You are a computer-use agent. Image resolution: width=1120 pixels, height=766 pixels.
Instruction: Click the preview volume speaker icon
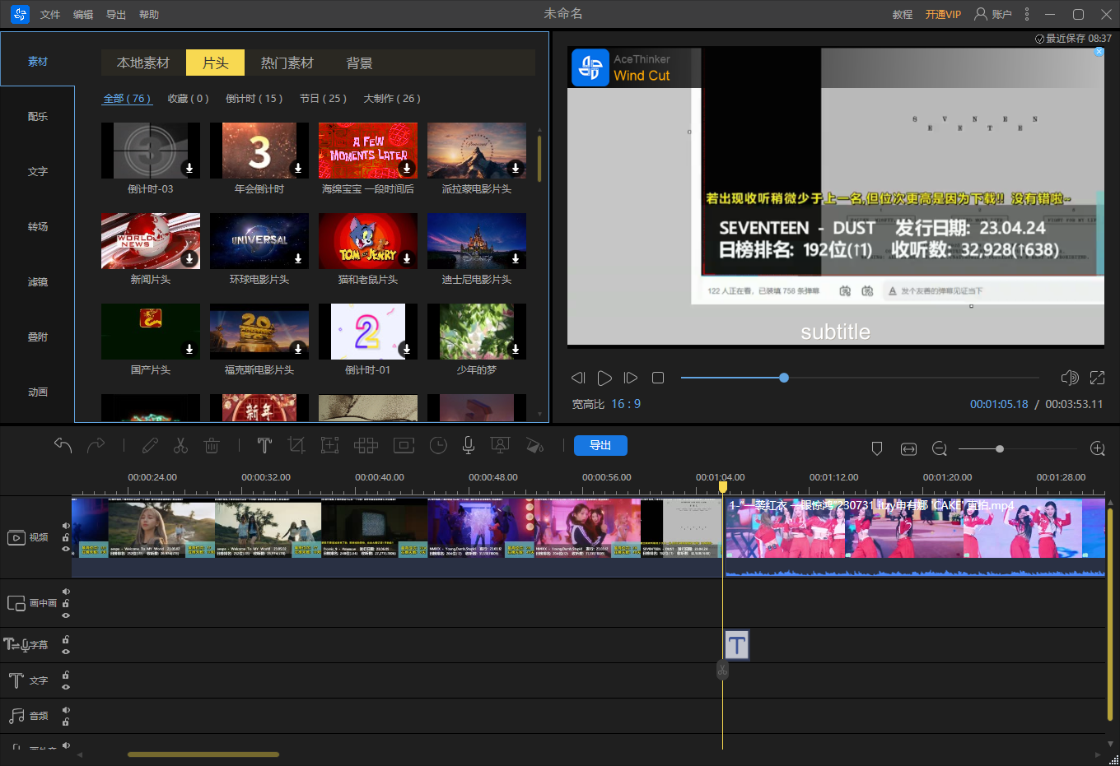pyautogui.click(x=1070, y=378)
